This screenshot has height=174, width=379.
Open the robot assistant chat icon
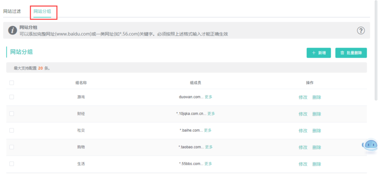370,145
